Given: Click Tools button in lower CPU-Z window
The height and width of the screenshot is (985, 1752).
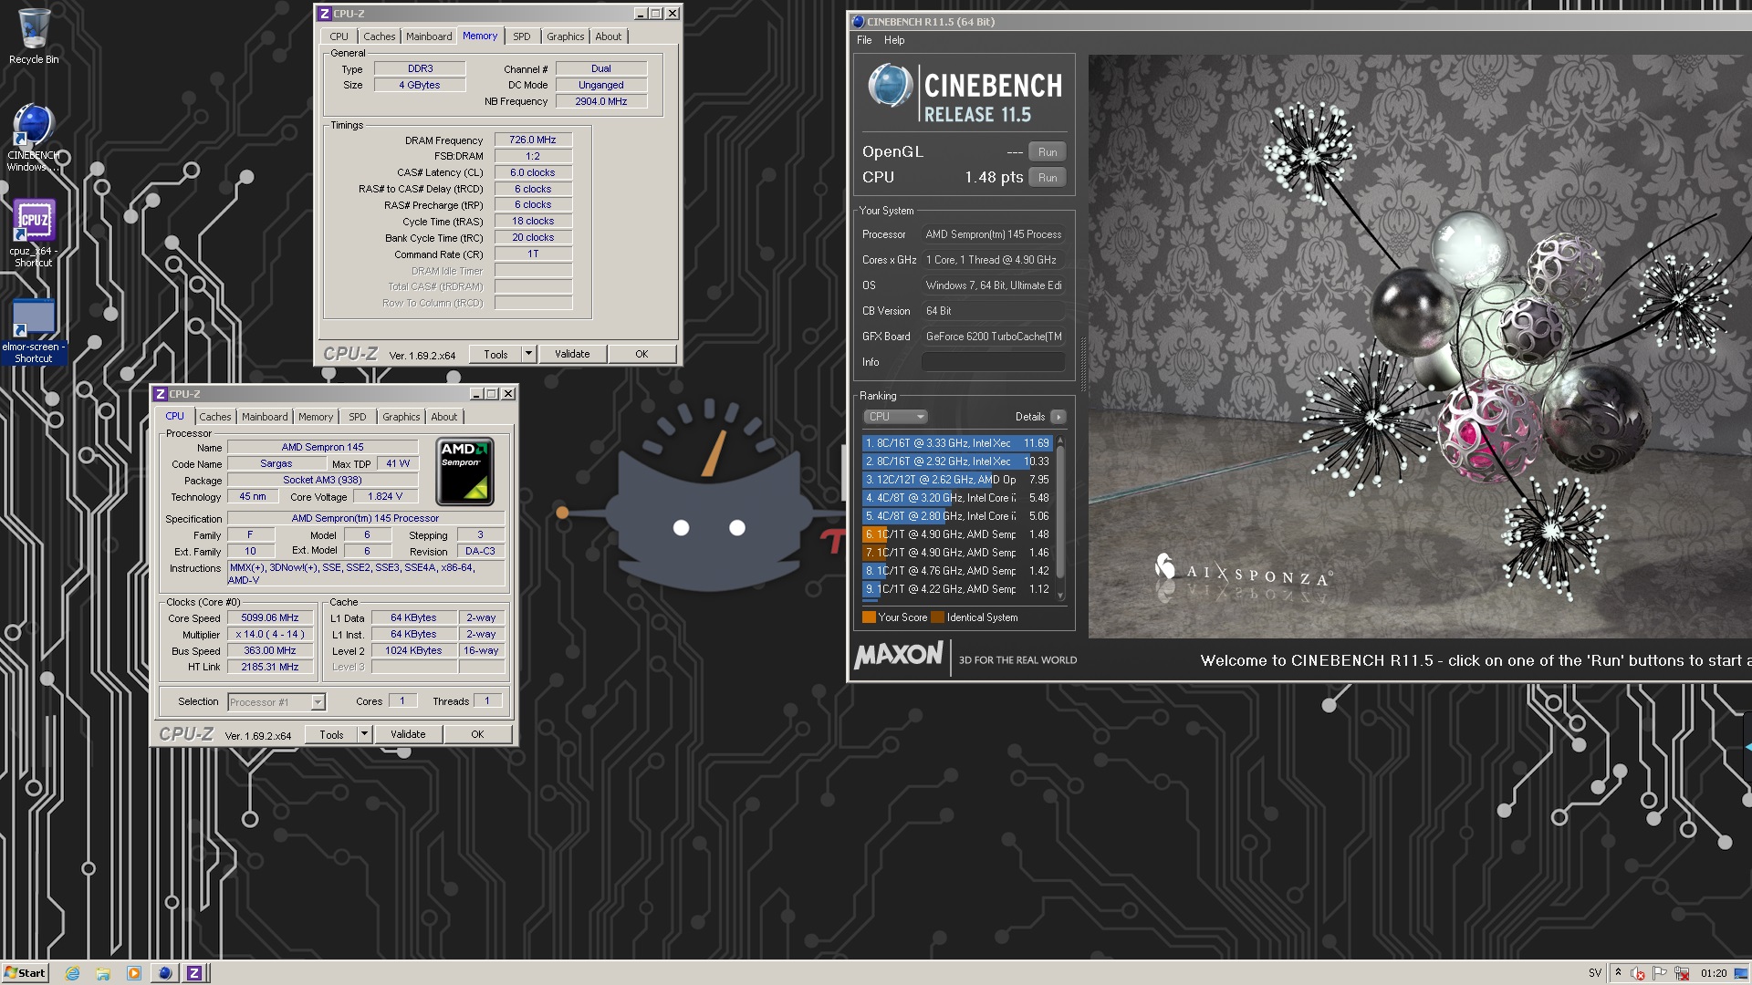Looking at the screenshot, I should 331,734.
